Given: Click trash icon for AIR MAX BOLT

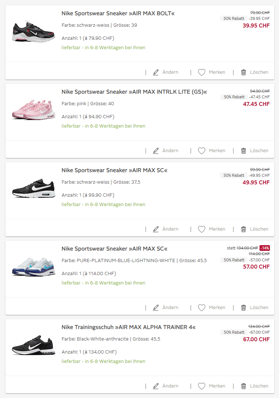Looking at the screenshot, I should (x=244, y=72).
